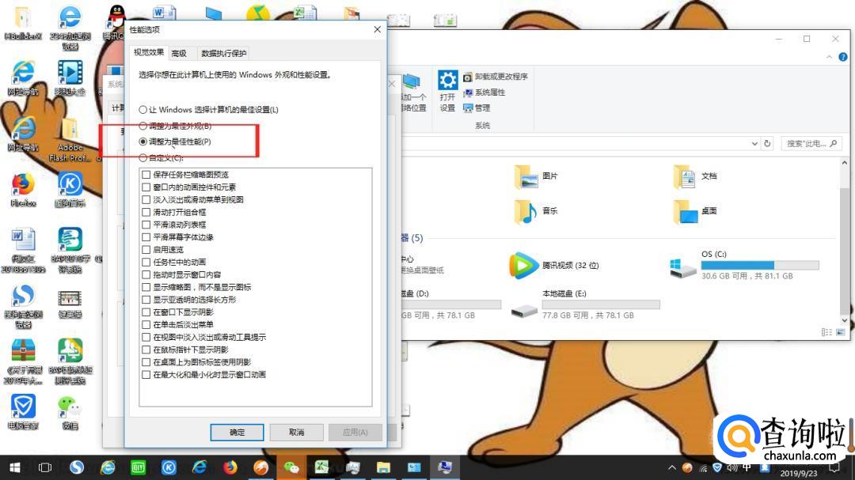Click 确定 button in performance dialog
This screenshot has width=855, height=480.
tap(237, 433)
